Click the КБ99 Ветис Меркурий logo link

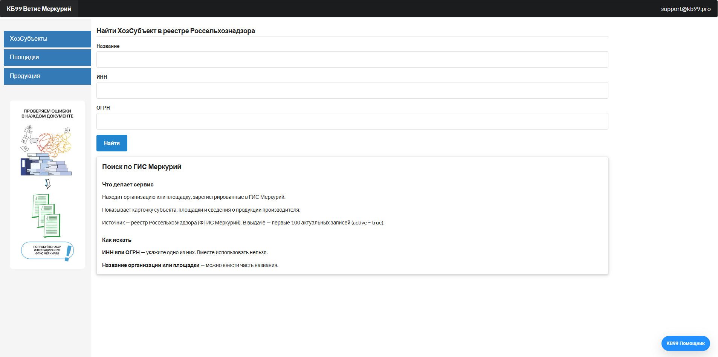39,9
